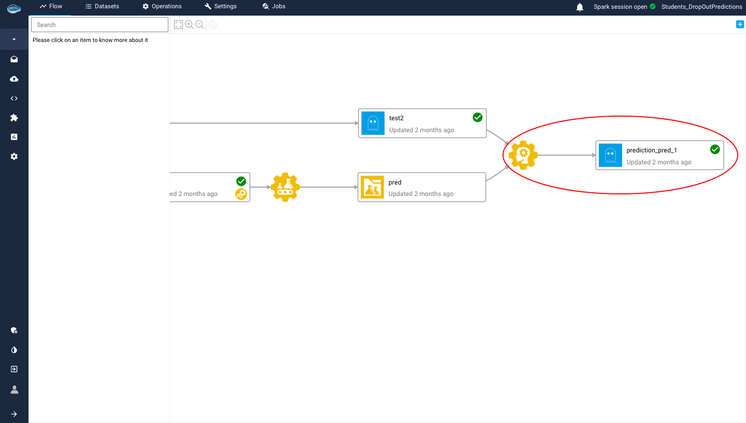Image resolution: width=746 pixels, height=423 pixels.
Task: Select the zoom-in magnifier in the flow toolbar
Action: 189,24
